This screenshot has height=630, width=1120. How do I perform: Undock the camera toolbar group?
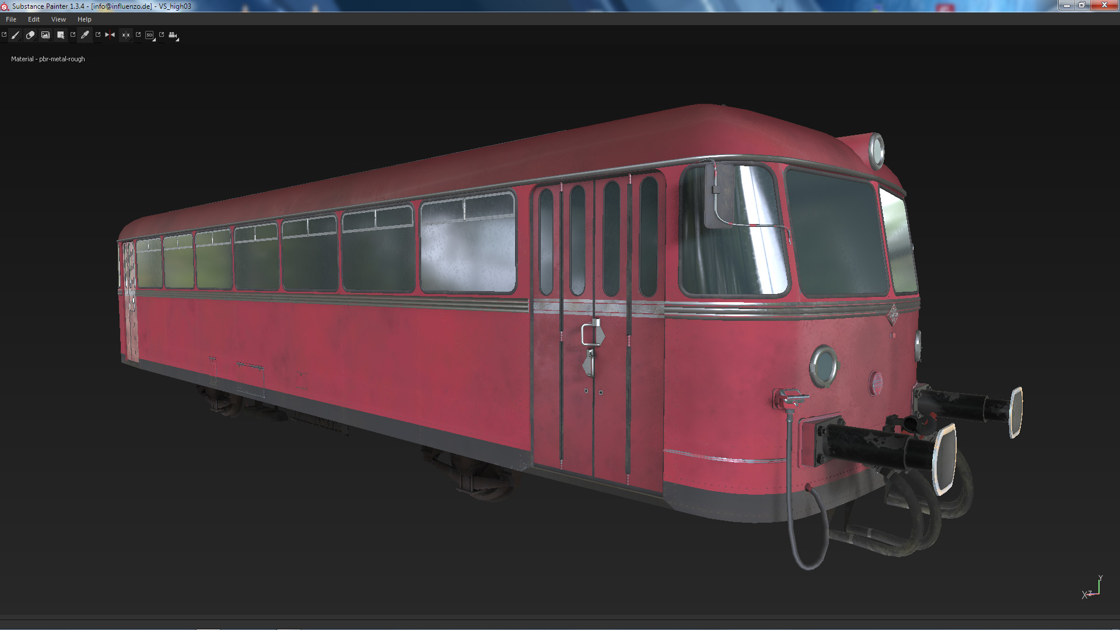pyautogui.click(x=162, y=34)
